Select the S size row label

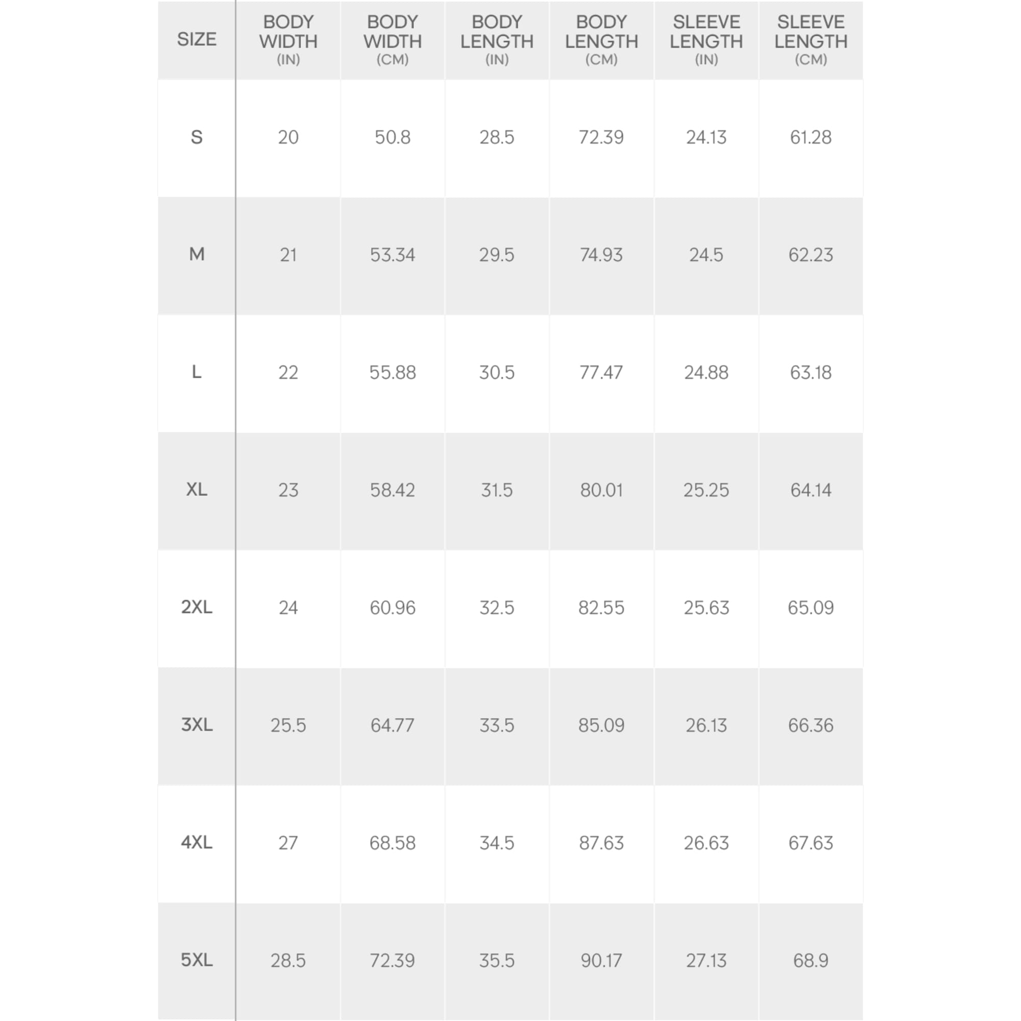click(197, 137)
